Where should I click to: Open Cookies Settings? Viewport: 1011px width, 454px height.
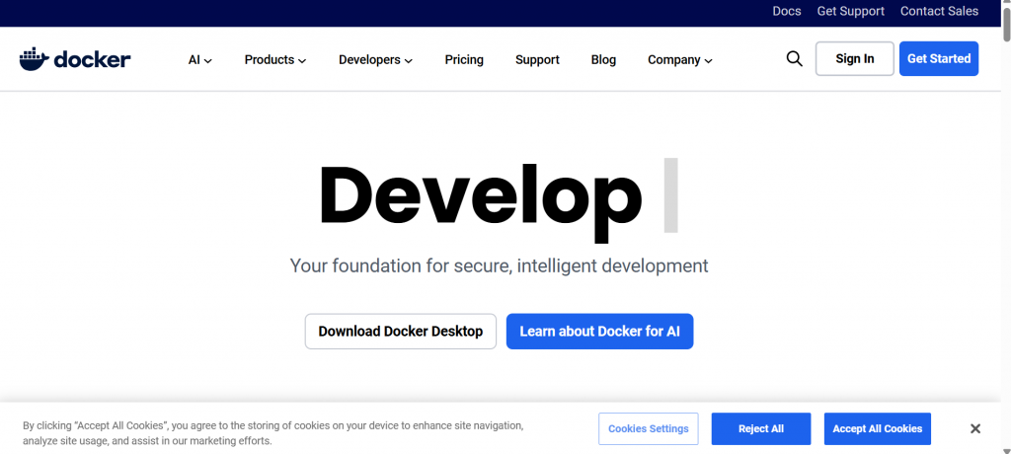pos(648,429)
